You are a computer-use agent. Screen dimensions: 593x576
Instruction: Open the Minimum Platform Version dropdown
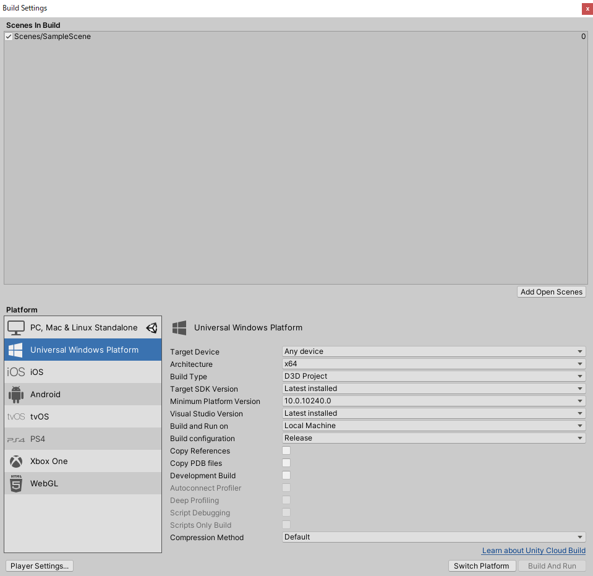tap(434, 401)
